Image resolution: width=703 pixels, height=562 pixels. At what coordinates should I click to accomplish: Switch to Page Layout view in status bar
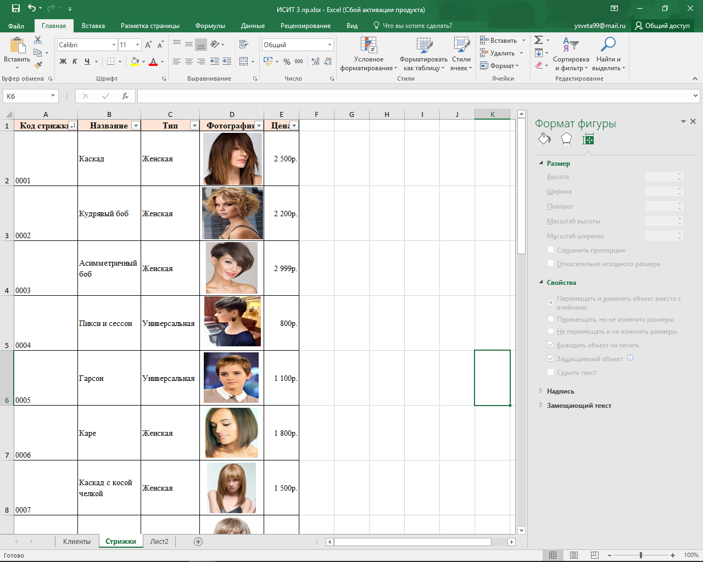click(574, 555)
